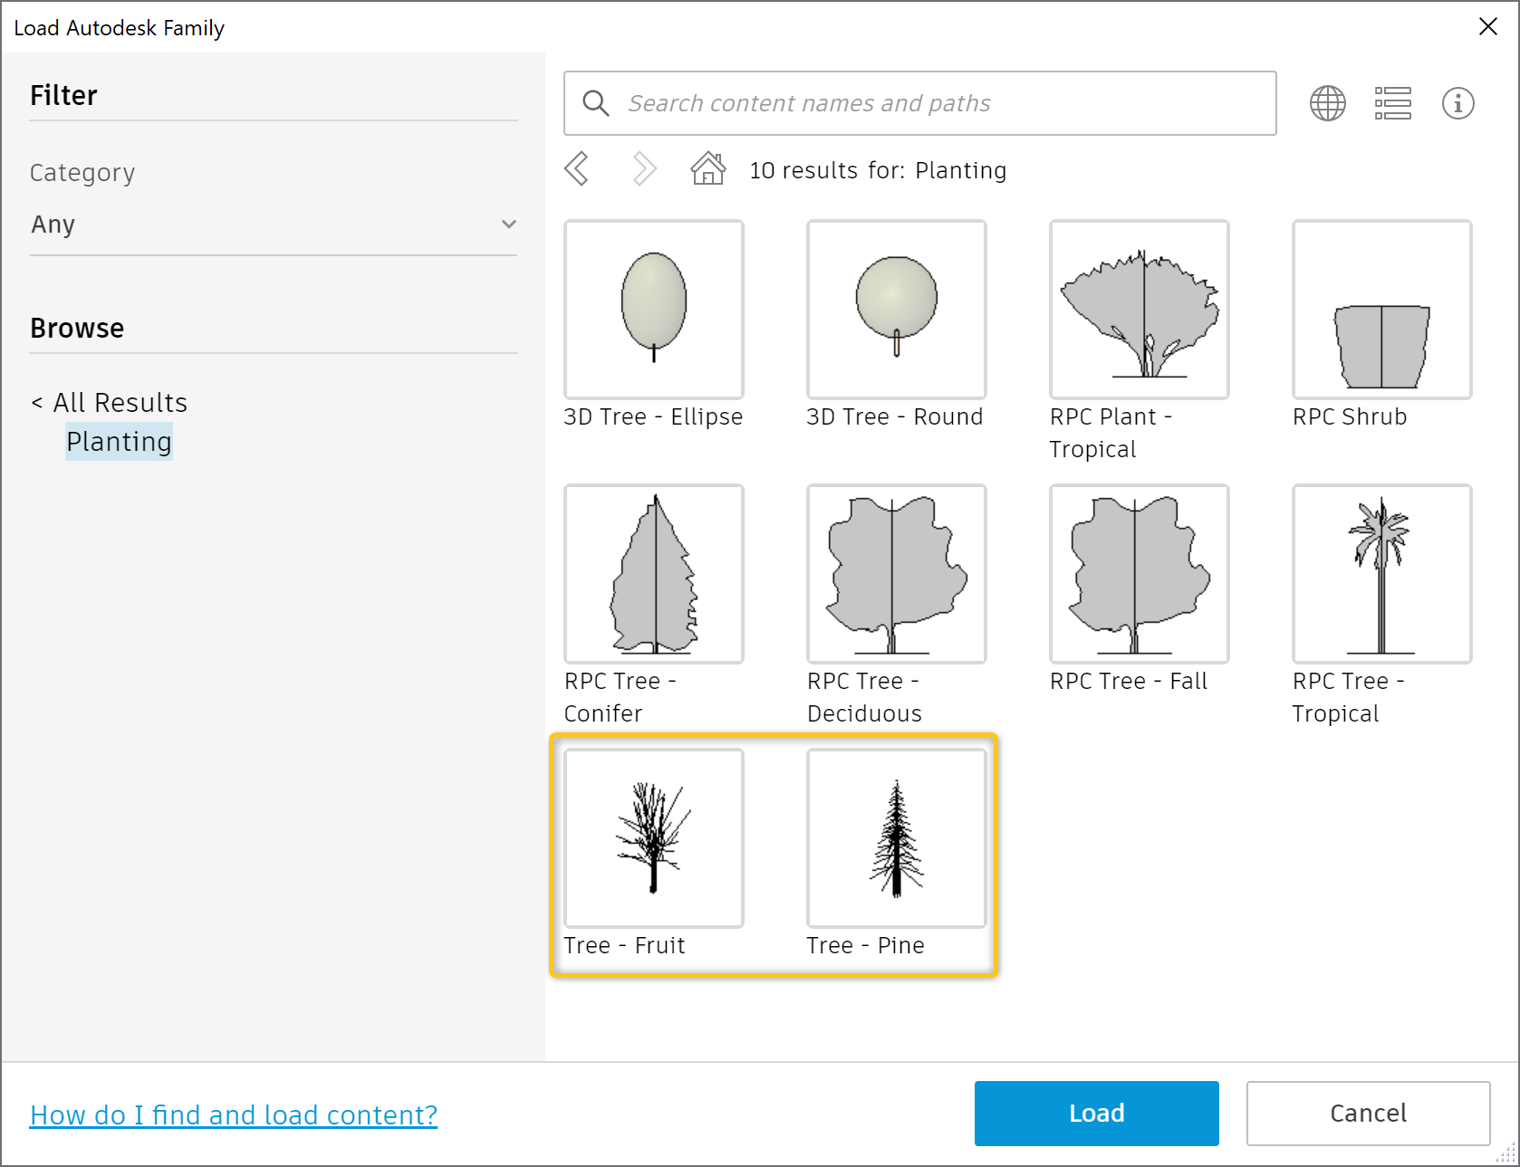Viewport: 1520px width, 1167px height.
Task: Select the Tree - Fruit thumbnail
Action: click(654, 838)
